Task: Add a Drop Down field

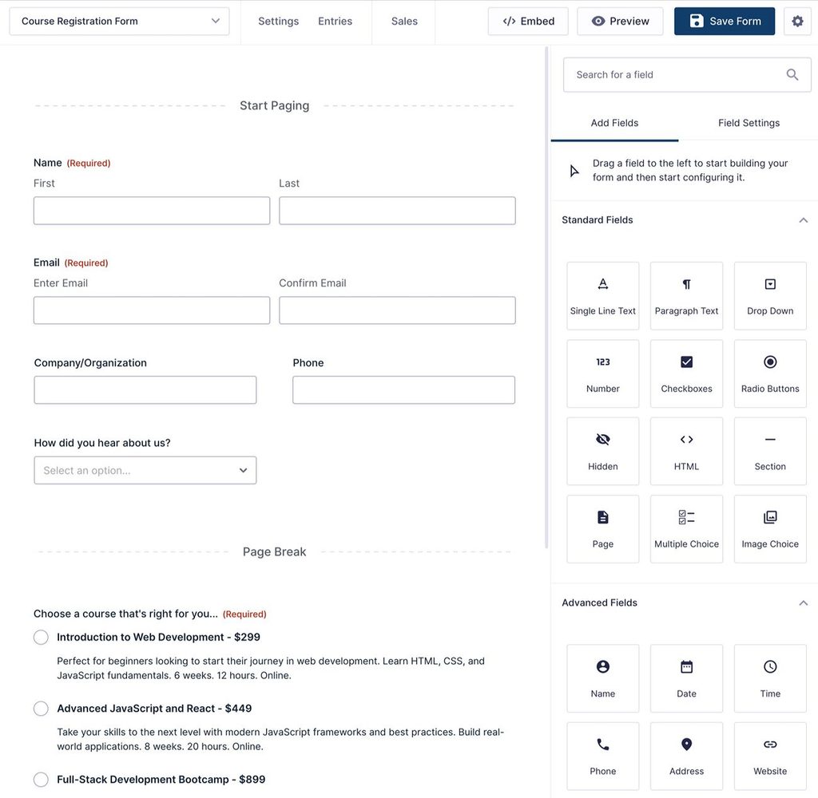Action: [770, 295]
